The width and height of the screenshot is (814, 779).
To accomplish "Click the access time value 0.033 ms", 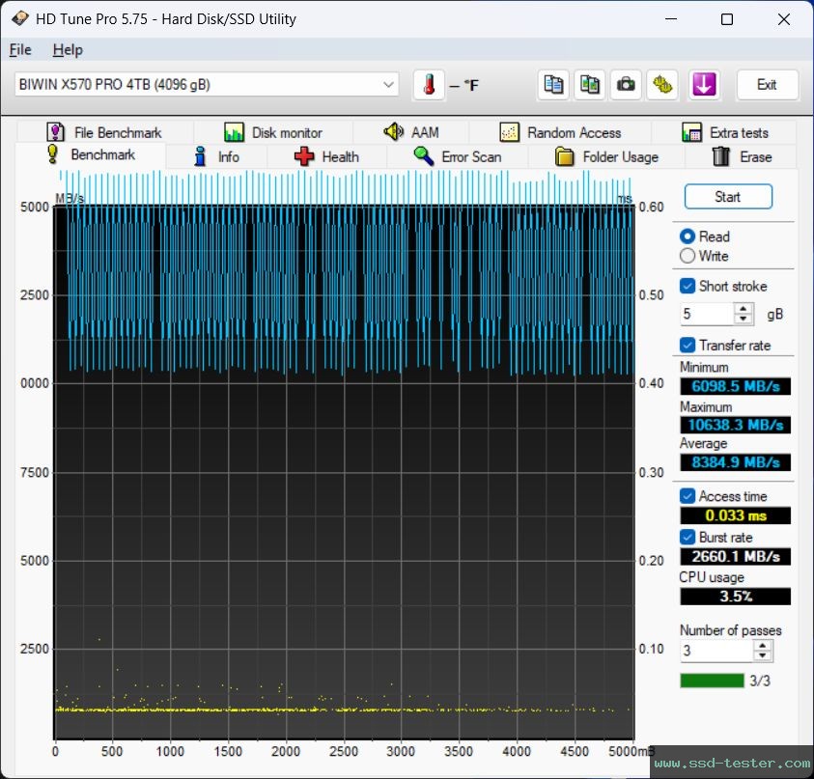I will [x=735, y=515].
